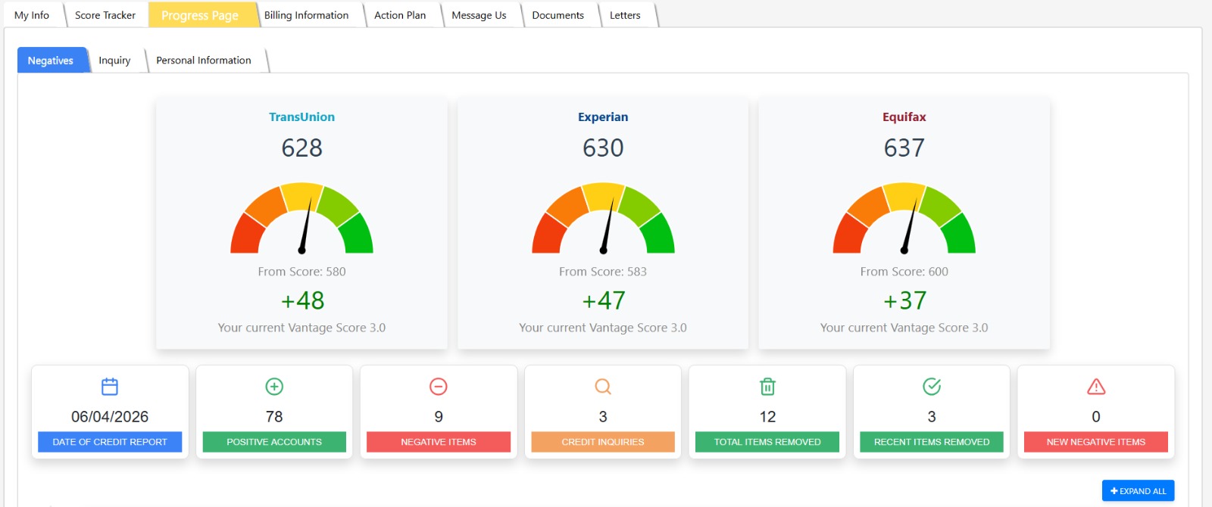The height and width of the screenshot is (507, 1212).
Task: Click the TransUnion score gauge
Action: 302,218
